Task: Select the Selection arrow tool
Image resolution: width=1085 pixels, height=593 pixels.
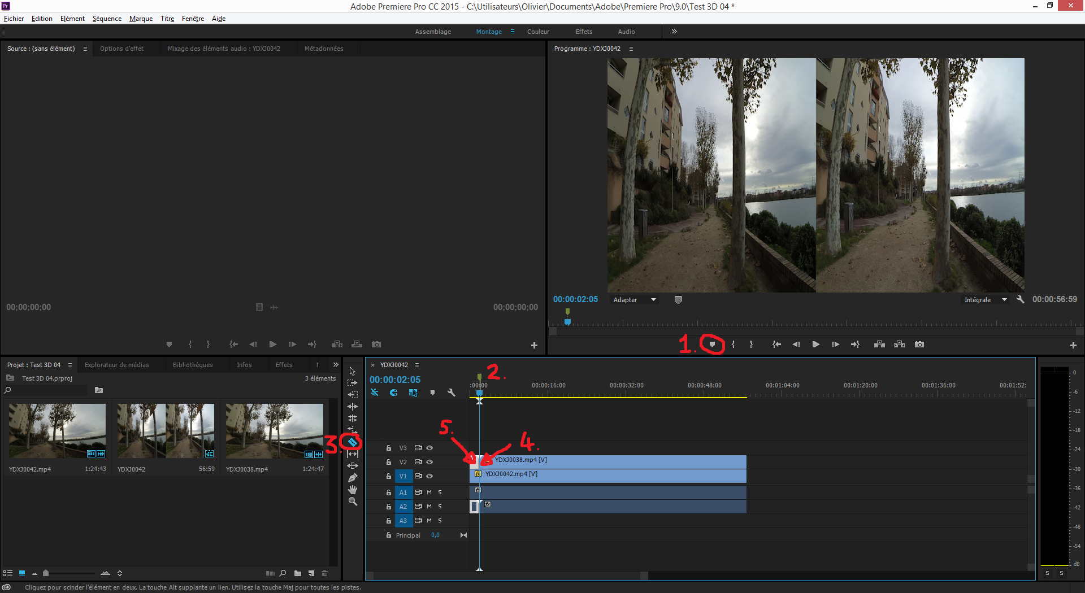Action: (352, 371)
